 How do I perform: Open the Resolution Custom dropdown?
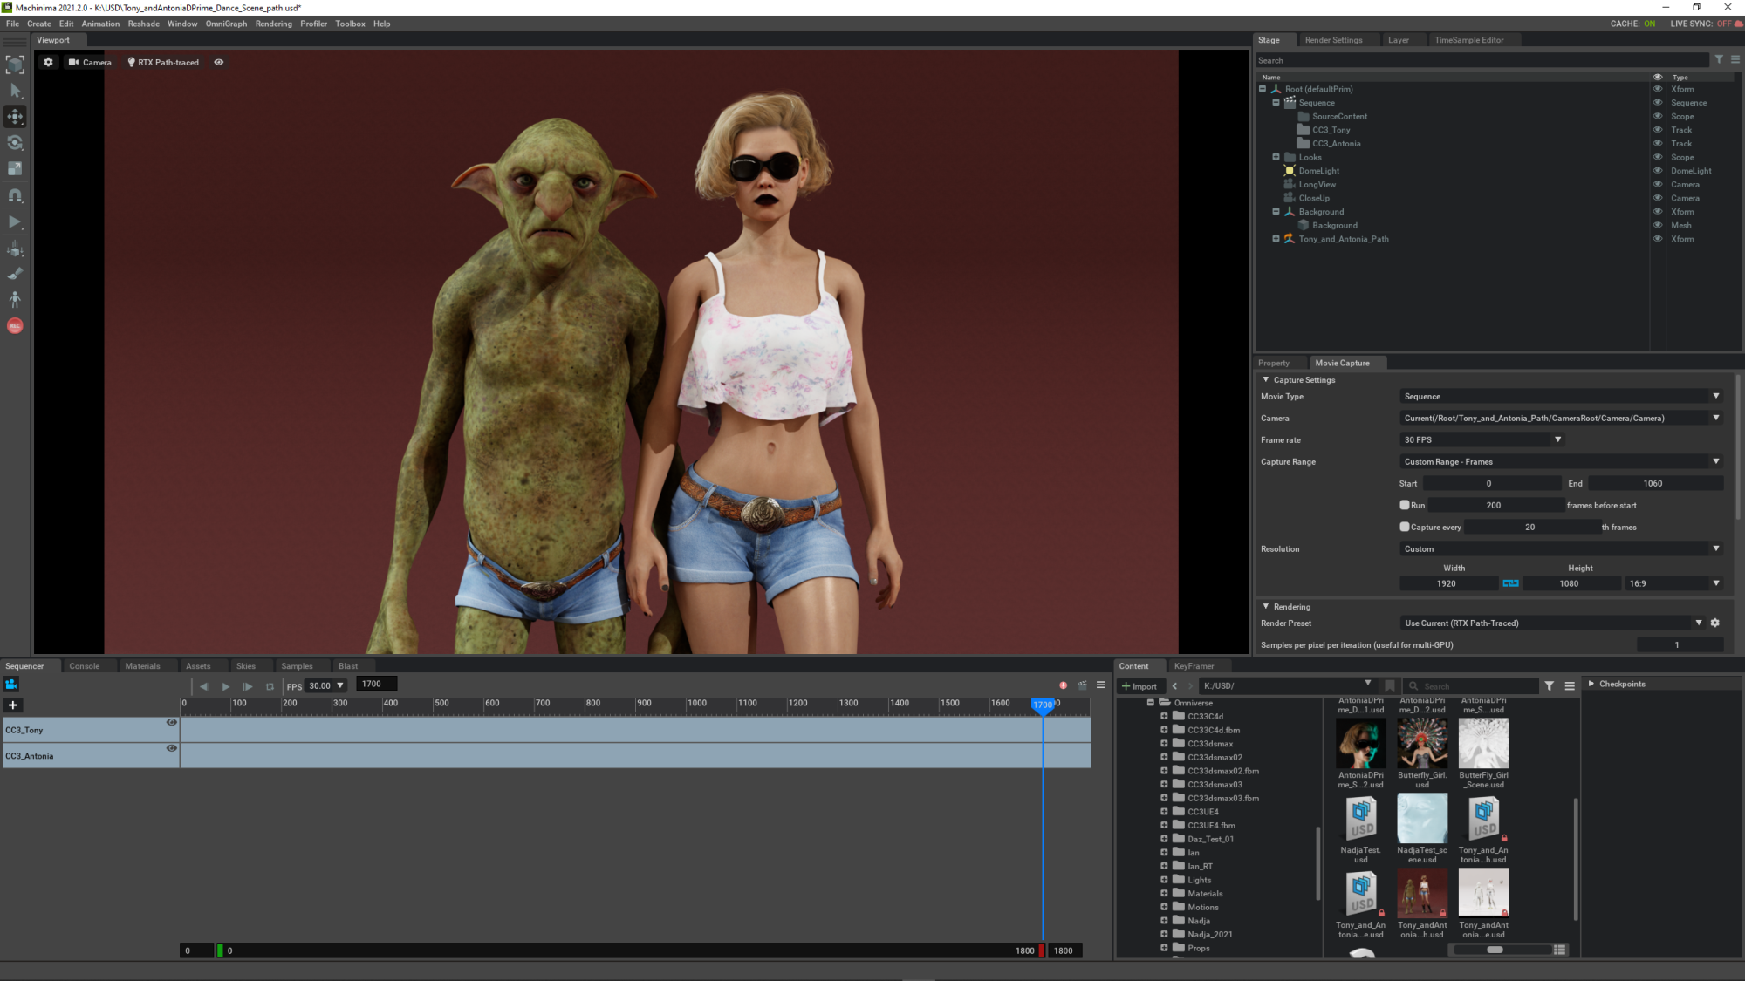pyautogui.click(x=1561, y=548)
